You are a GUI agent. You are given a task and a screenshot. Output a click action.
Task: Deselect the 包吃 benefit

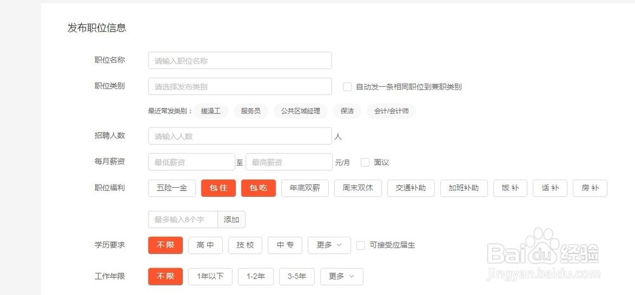click(258, 188)
